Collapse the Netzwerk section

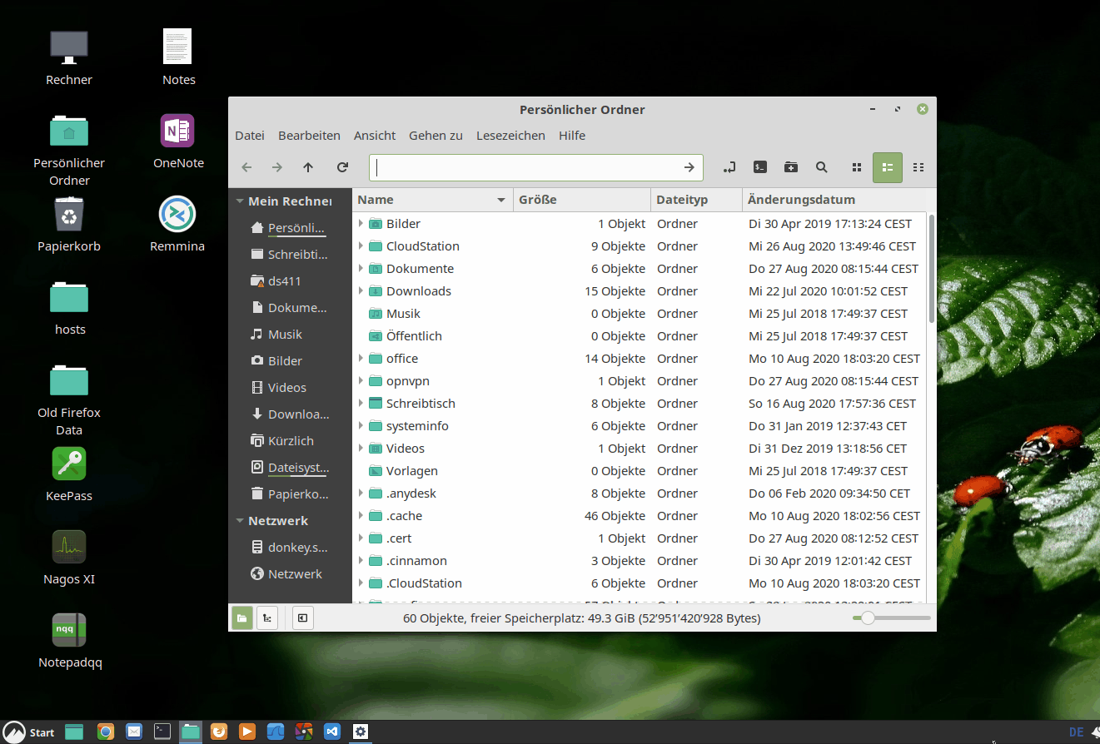[x=241, y=520]
